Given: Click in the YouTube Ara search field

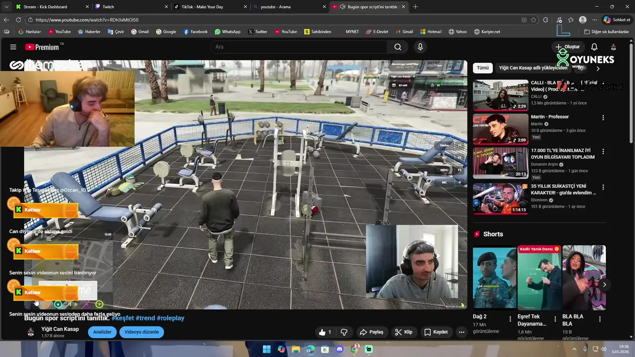Looking at the screenshot, I should click(x=299, y=47).
